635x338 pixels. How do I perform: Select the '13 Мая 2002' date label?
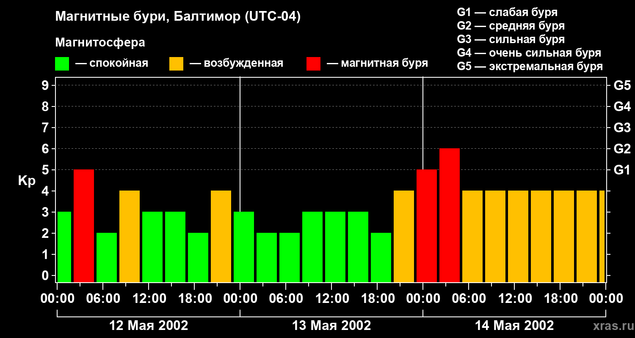click(331, 326)
